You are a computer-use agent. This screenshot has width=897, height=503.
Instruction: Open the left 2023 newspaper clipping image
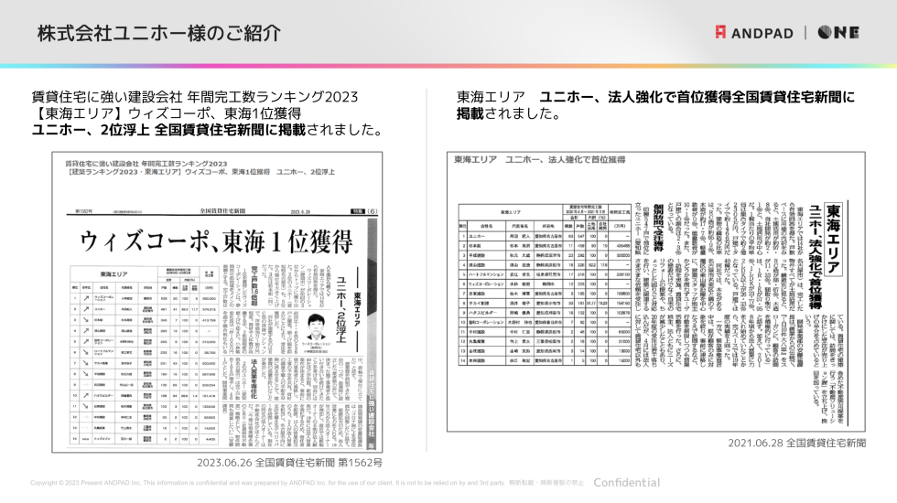(x=218, y=303)
